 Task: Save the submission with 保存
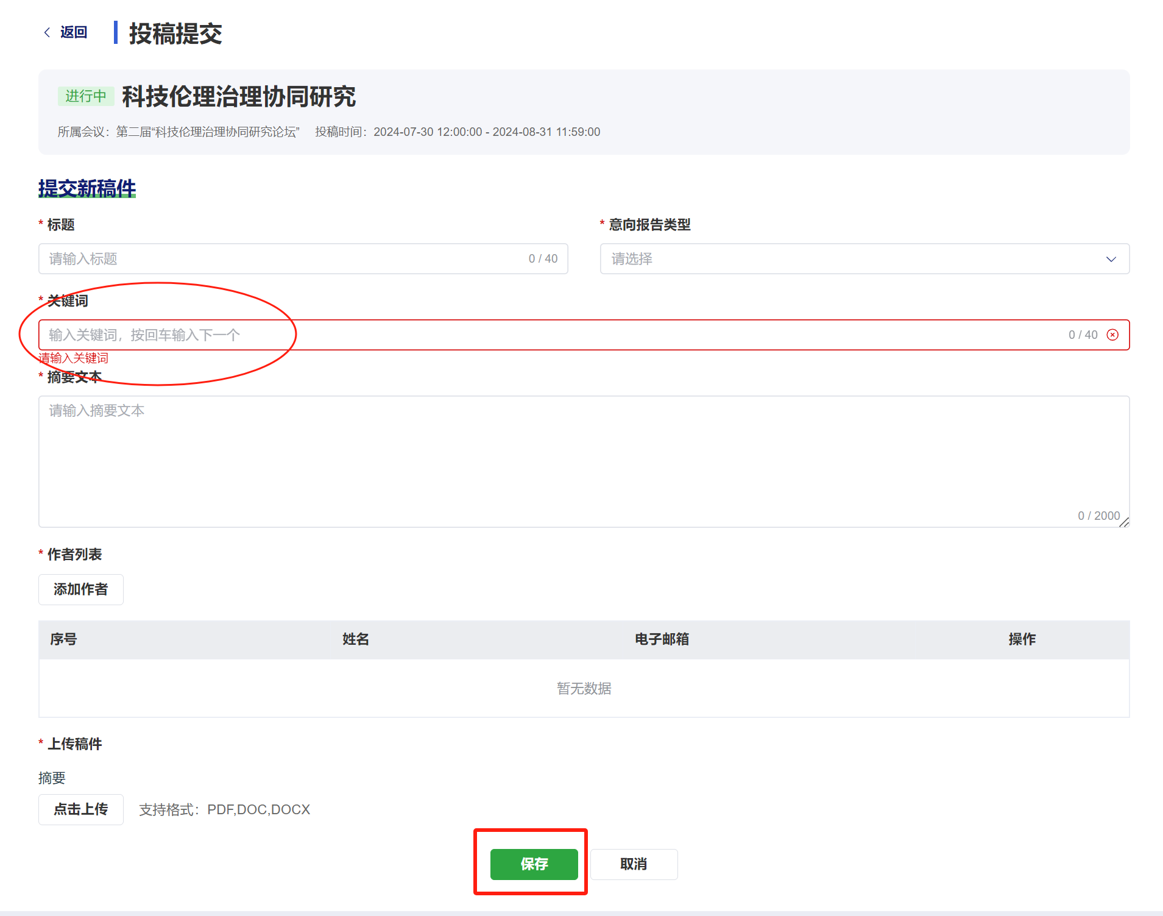(x=534, y=864)
